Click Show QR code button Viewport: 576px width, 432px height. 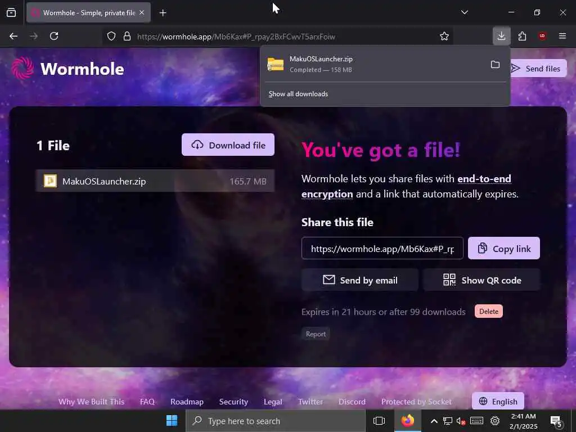click(x=481, y=280)
